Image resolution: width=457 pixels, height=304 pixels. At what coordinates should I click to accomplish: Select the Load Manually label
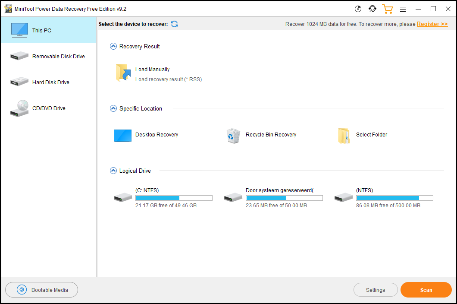tap(153, 69)
